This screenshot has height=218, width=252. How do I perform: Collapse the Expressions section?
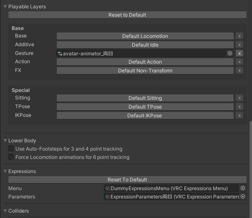click(x=5, y=171)
